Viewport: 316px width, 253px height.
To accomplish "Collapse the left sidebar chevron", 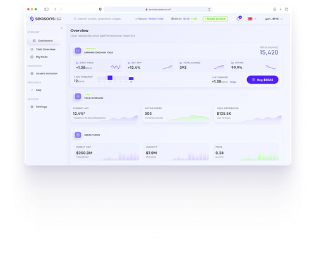I will tap(62, 28).
